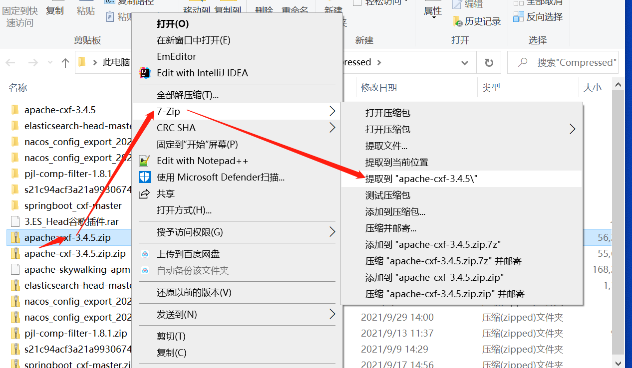Click folder icon of apache-cxf-3.4.5 folder
The image size is (632, 368).
point(15,110)
